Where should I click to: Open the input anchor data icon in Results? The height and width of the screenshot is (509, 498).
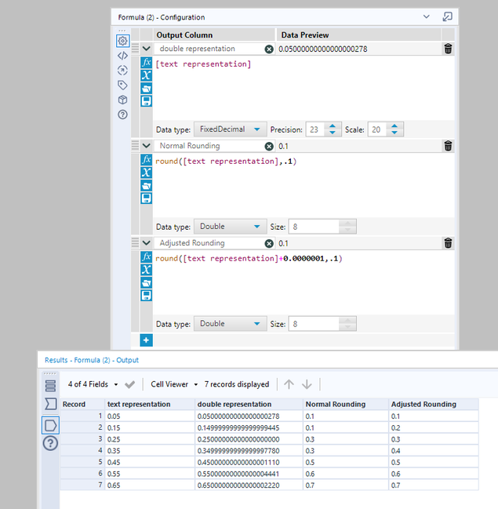click(50, 404)
